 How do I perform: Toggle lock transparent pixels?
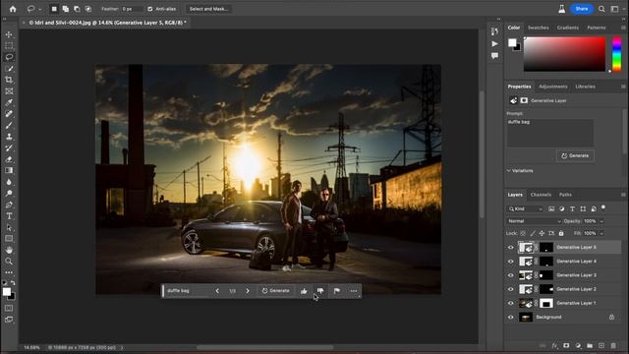click(x=523, y=233)
